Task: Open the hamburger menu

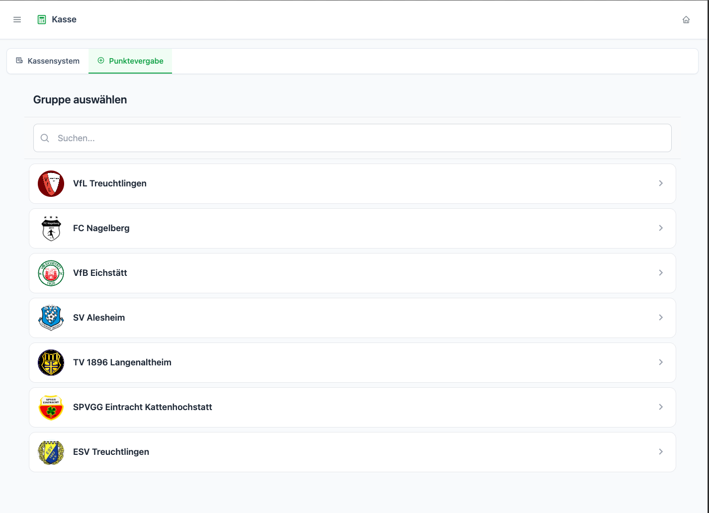Action: coord(17,20)
